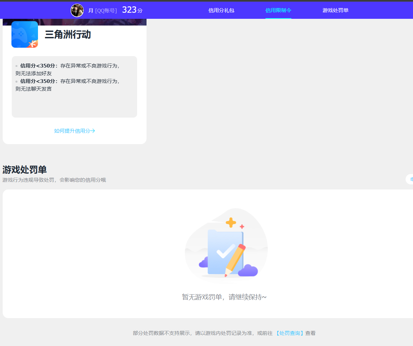The height and width of the screenshot is (346, 413).
Task: Click the pencil icon on the folder illustration
Action: (x=236, y=260)
